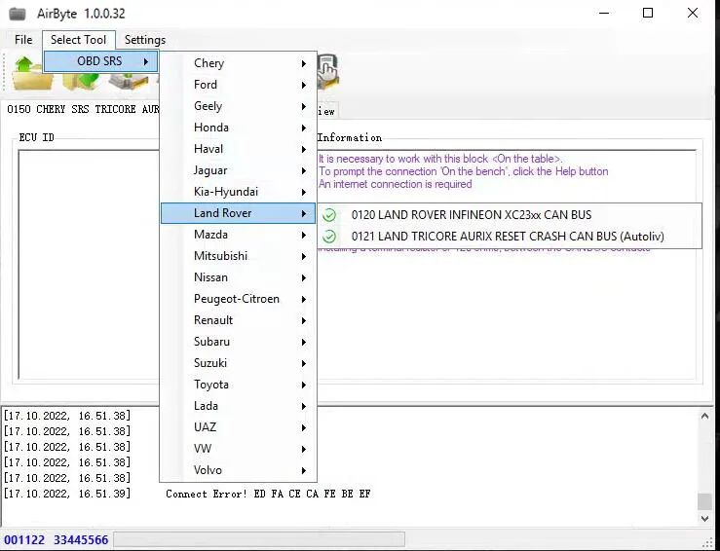The image size is (720, 551).
Task: Click the calculator hand toolbar icon
Action: (x=327, y=70)
